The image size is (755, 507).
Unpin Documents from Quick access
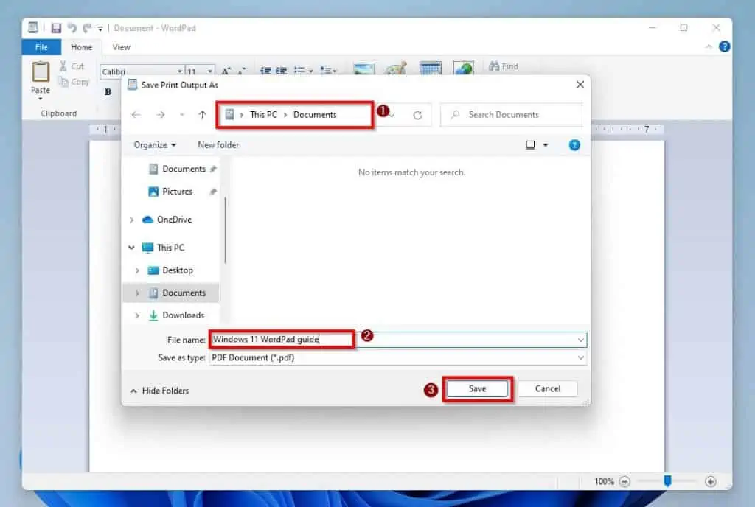point(213,168)
